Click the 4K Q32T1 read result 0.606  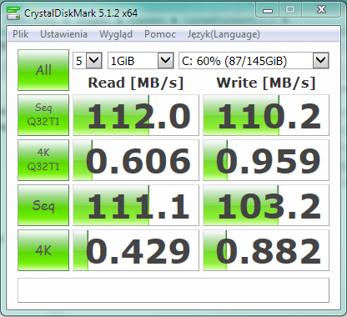coord(136,160)
